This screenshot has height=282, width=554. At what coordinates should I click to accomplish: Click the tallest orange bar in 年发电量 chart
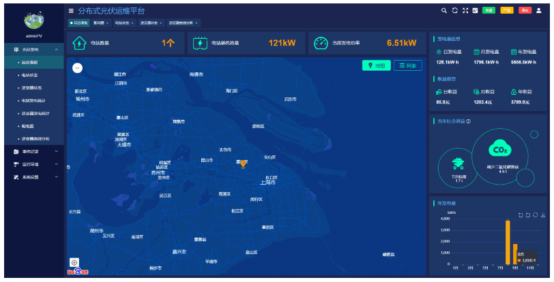508,242
